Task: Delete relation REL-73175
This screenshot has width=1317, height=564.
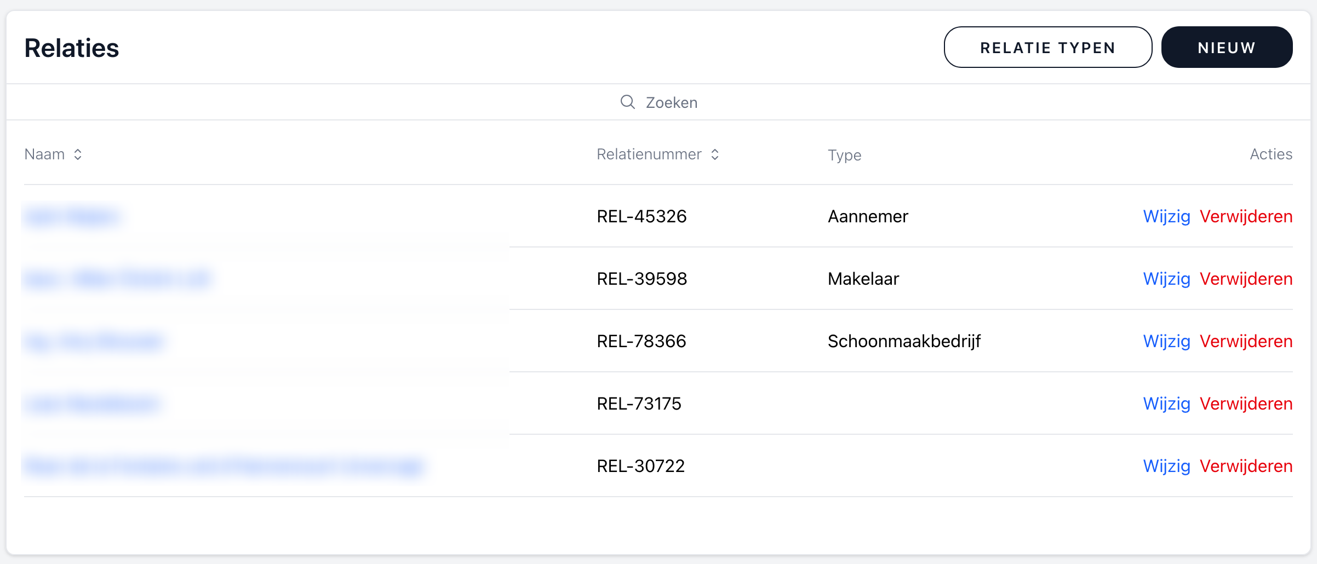Action: [x=1246, y=404]
